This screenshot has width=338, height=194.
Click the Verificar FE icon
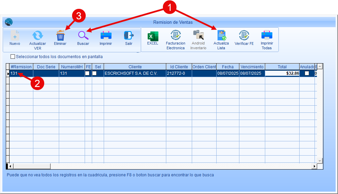coord(244,35)
